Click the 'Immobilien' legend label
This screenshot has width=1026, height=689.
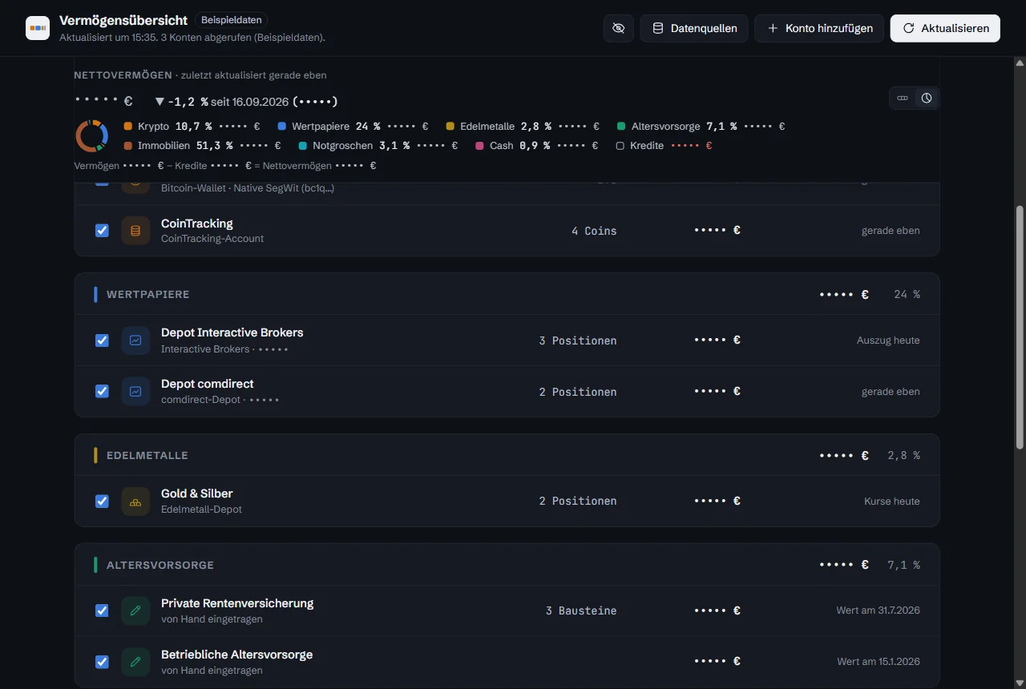164,146
